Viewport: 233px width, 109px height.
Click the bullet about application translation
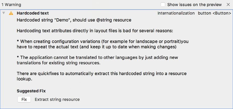[x=97, y=57]
